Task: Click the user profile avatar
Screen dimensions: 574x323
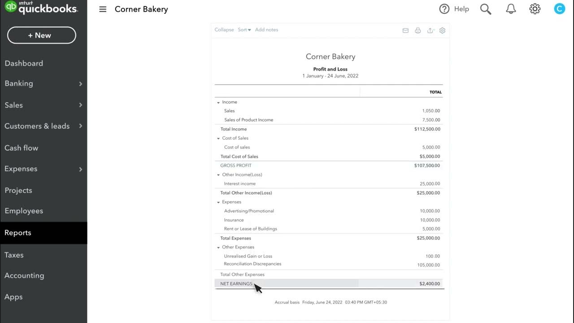Action: [x=559, y=9]
